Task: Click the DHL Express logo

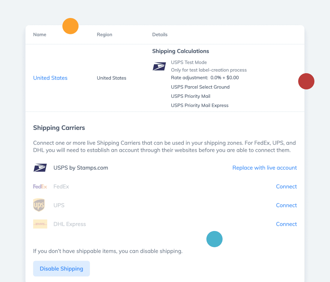Action: 40,224
